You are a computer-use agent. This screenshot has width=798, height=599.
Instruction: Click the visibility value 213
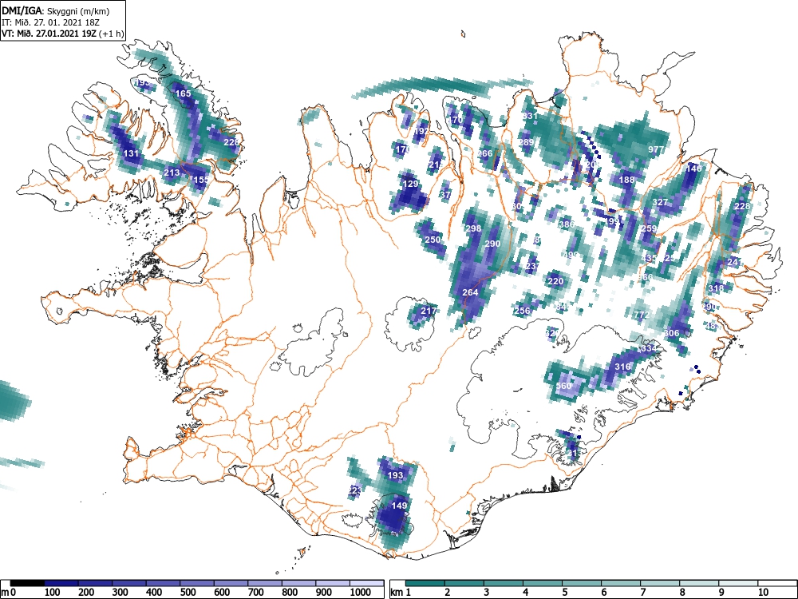[172, 173]
